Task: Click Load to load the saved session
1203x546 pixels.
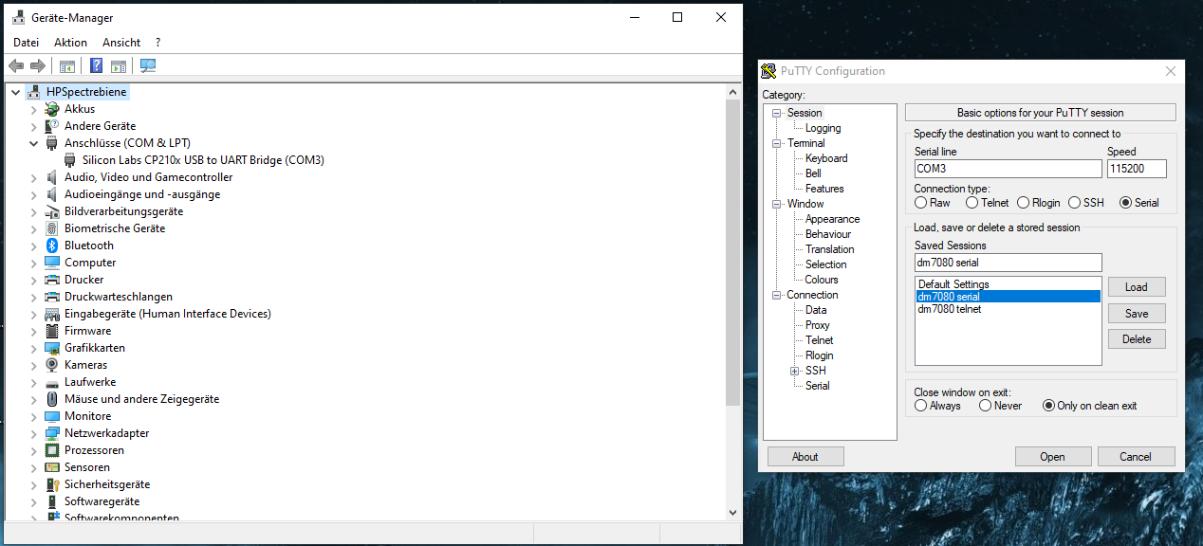Action: click(1136, 287)
